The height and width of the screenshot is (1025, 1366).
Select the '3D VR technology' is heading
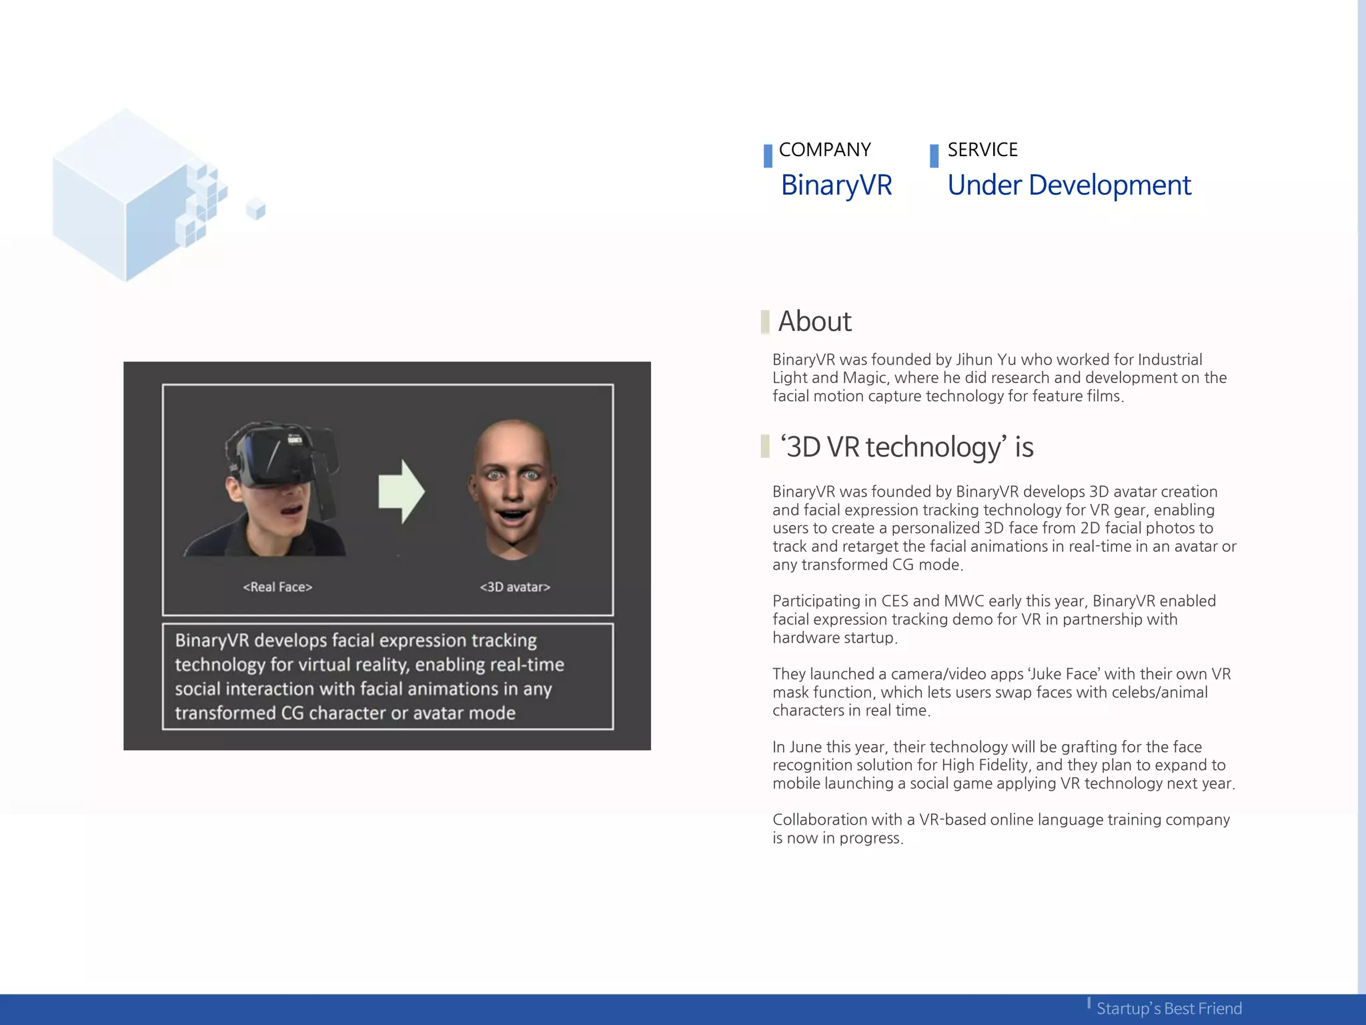tap(906, 447)
